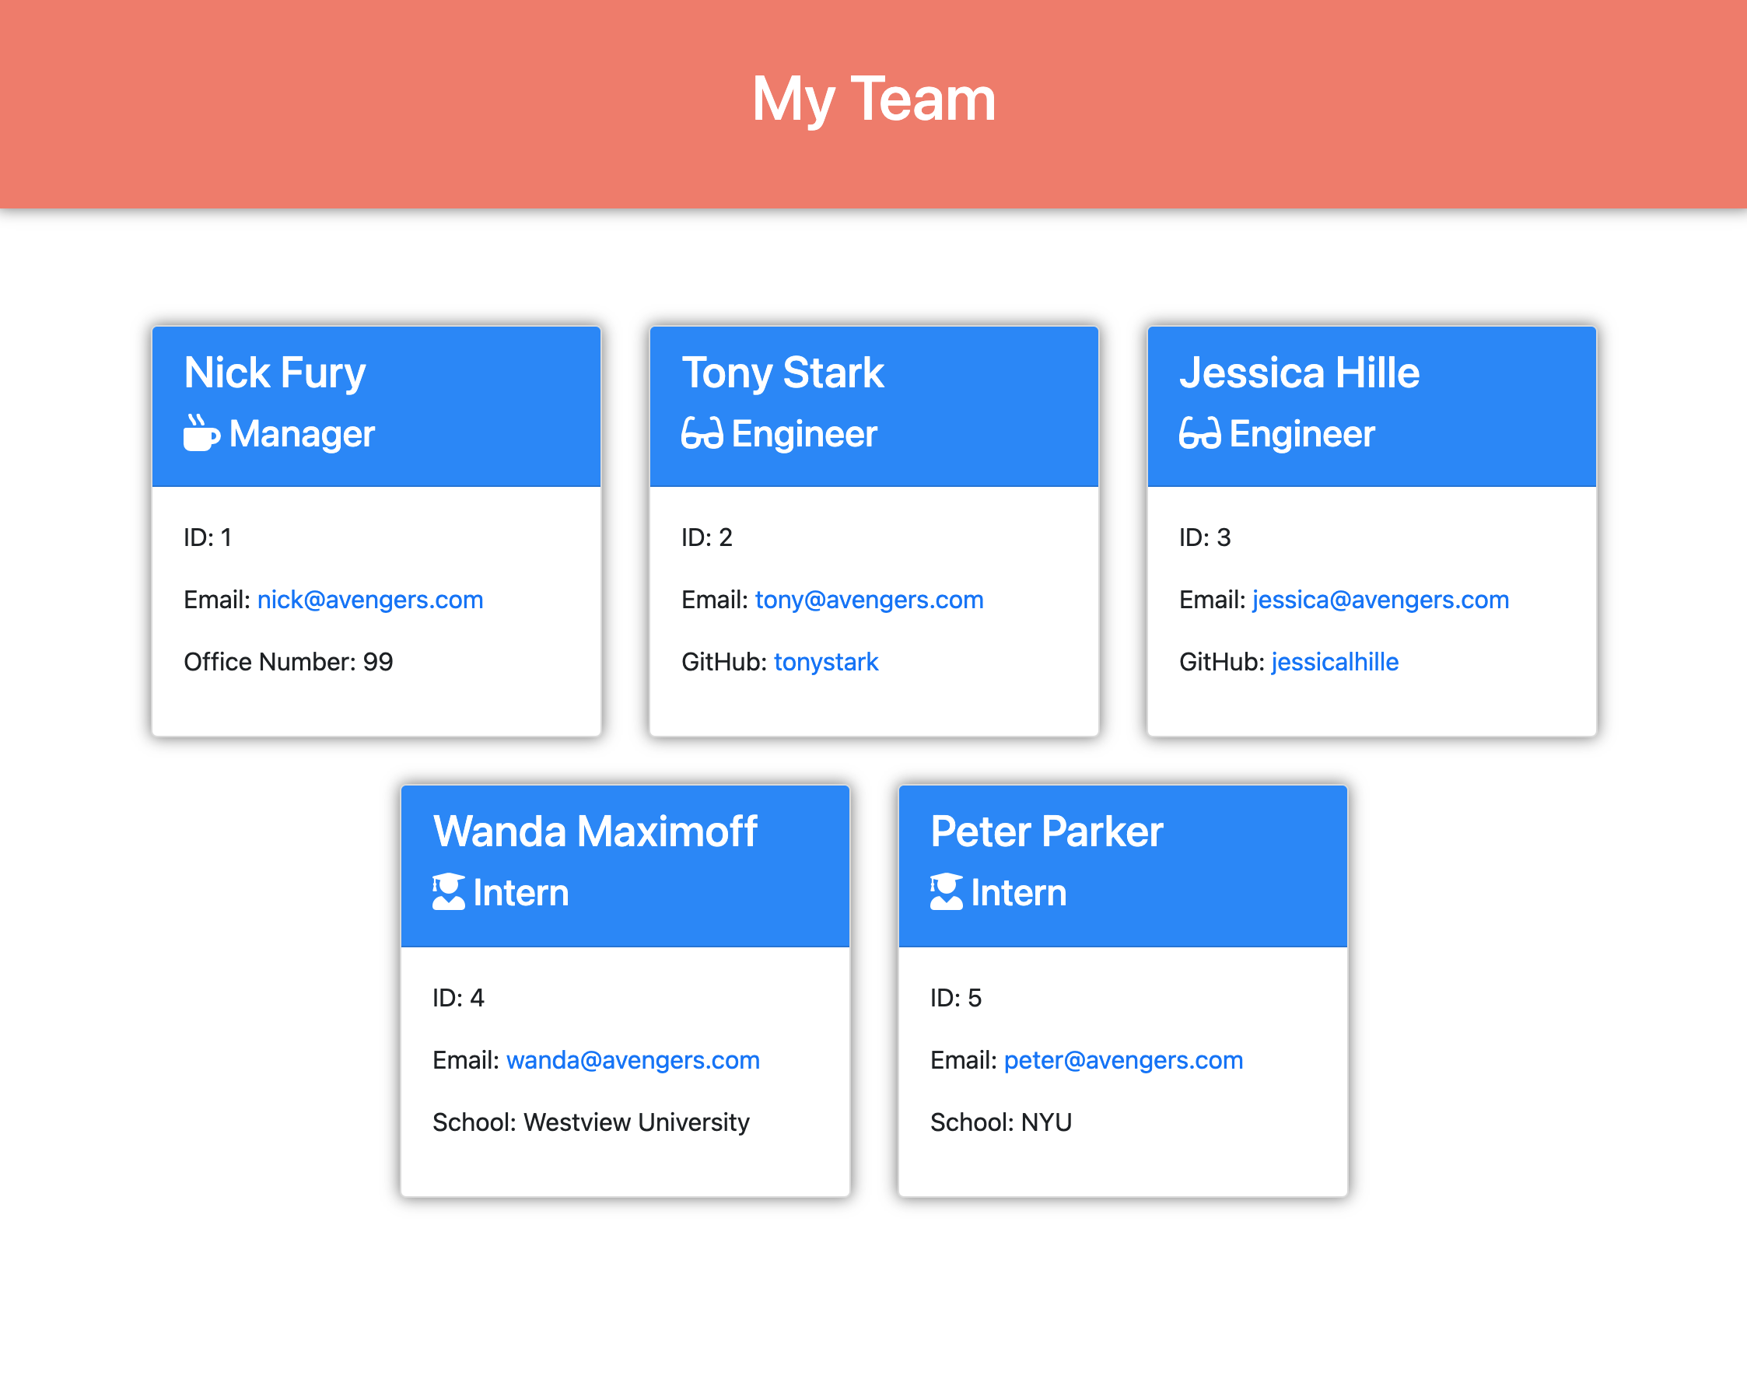Image resolution: width=1747 pixels, height=1386 pixels.
Task: Click the Peter Parker card header
Action: click(1122, 831)
